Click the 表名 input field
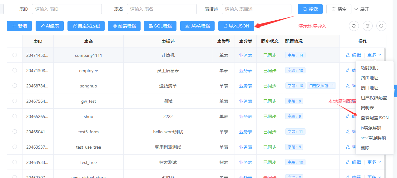Viewport: 397px width, 178px height. click(x=161, y=9)
